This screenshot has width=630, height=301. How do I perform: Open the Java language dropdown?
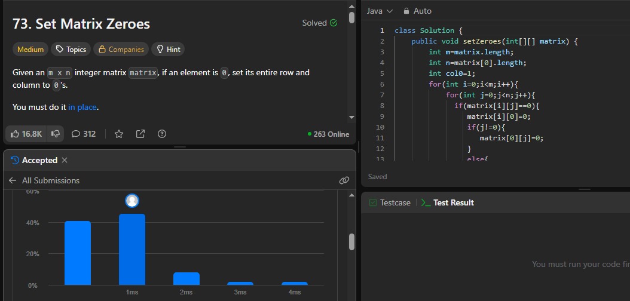pos(380,11)
